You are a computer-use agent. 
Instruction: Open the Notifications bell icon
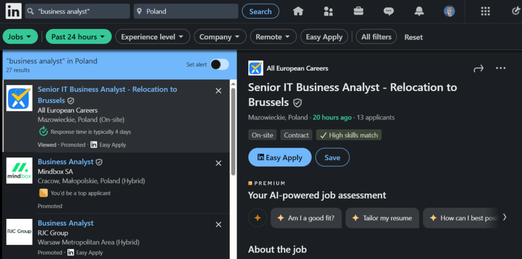(419, 11)
